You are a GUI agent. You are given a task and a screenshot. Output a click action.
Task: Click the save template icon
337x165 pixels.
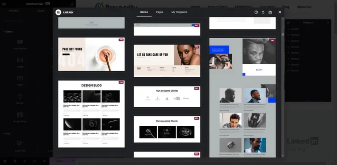pos(270,12)
